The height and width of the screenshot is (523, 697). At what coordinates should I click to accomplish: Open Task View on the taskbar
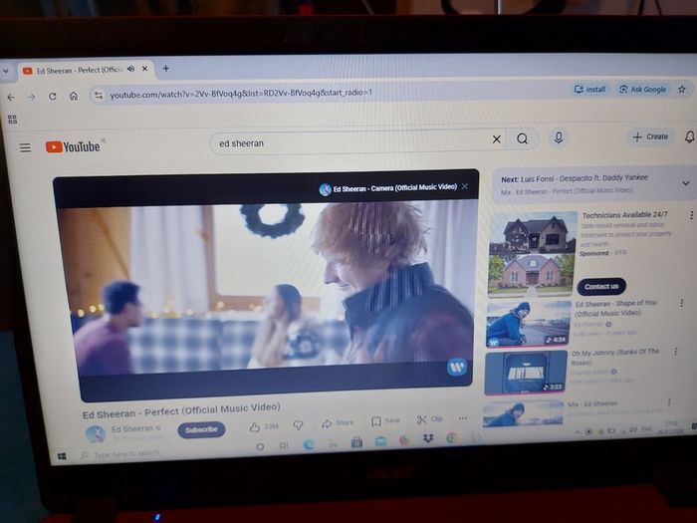click(x=284, y=445)
